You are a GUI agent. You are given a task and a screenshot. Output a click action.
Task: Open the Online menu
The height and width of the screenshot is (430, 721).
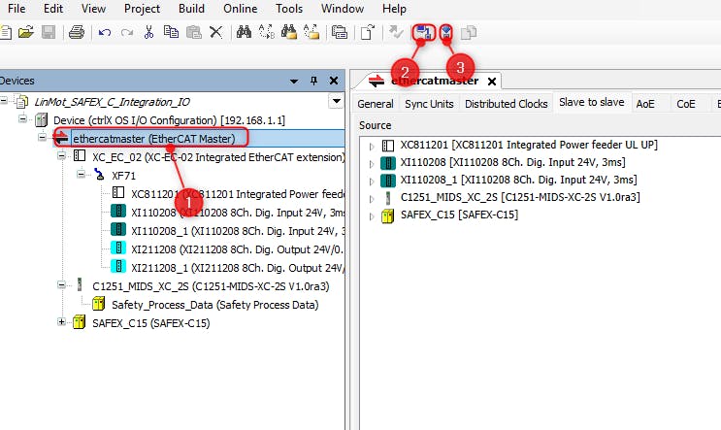click(x=240, y=8)
